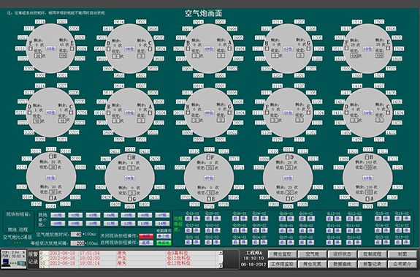Edit set count field under cannon F in silo 03

pyautogui.click(x=37, y=56)
